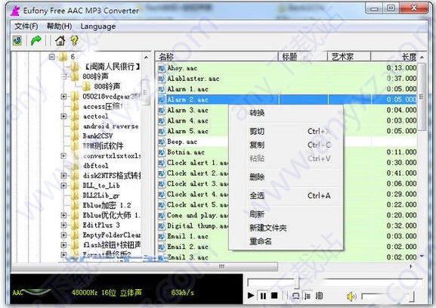The image size is (436, 308).
Task: Expand the convertxlsxtoxls folder
Action: 63,156
